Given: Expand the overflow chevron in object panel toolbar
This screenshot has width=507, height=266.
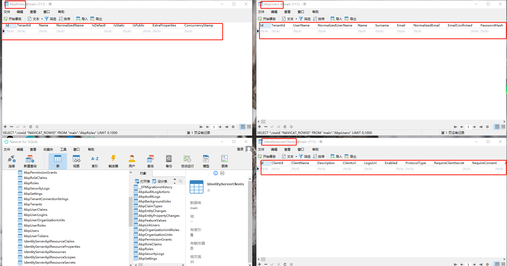Looking at the screenshot, I should pos(174,179).
